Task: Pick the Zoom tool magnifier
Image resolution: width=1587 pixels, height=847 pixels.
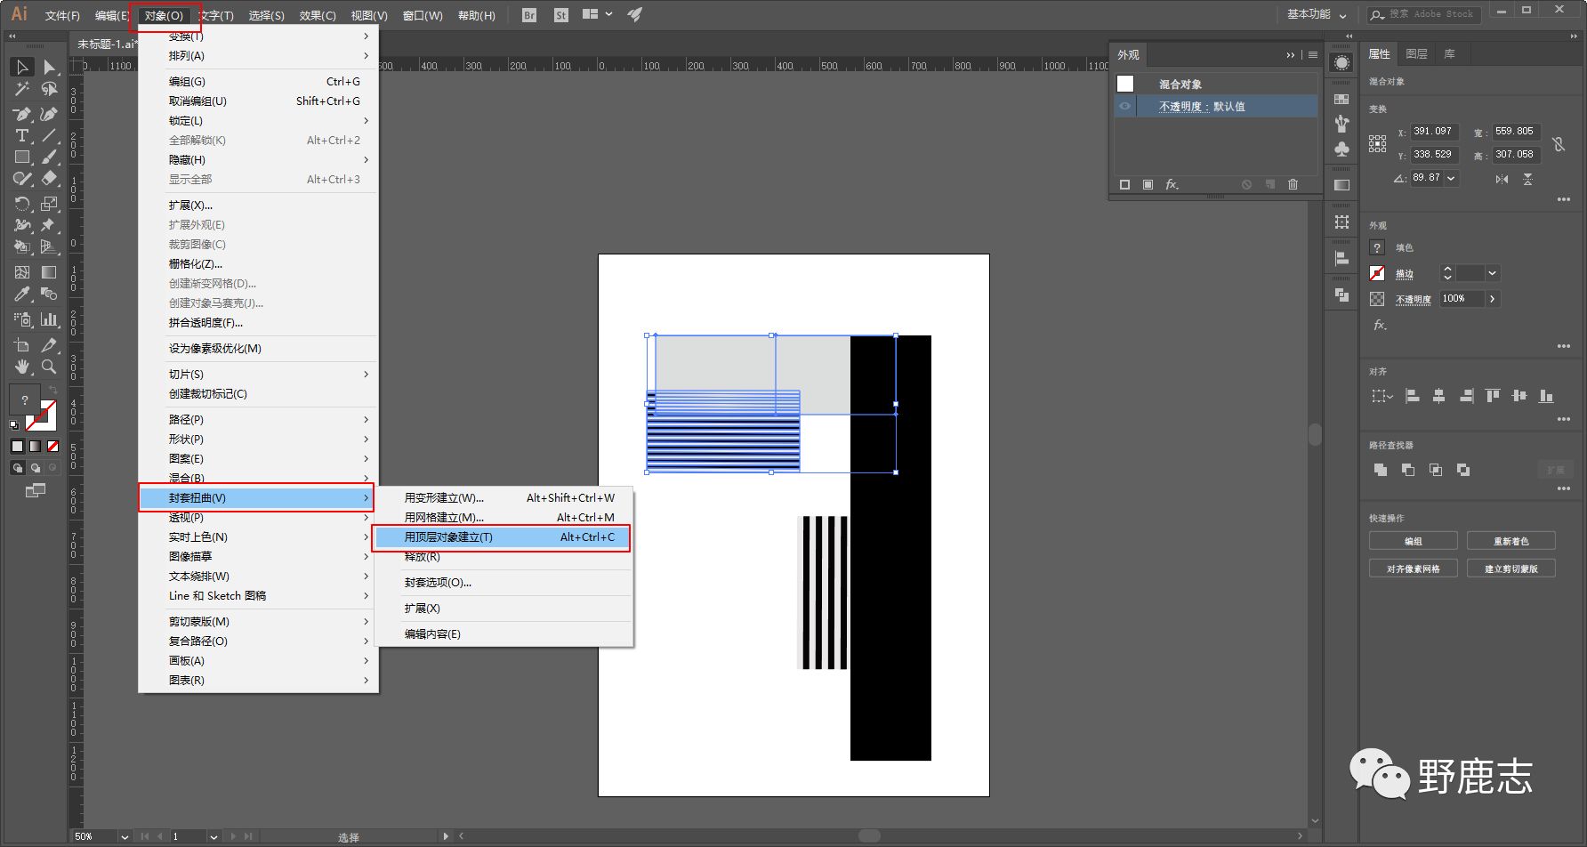Action: pyautogui.click(x=49, y=367)
